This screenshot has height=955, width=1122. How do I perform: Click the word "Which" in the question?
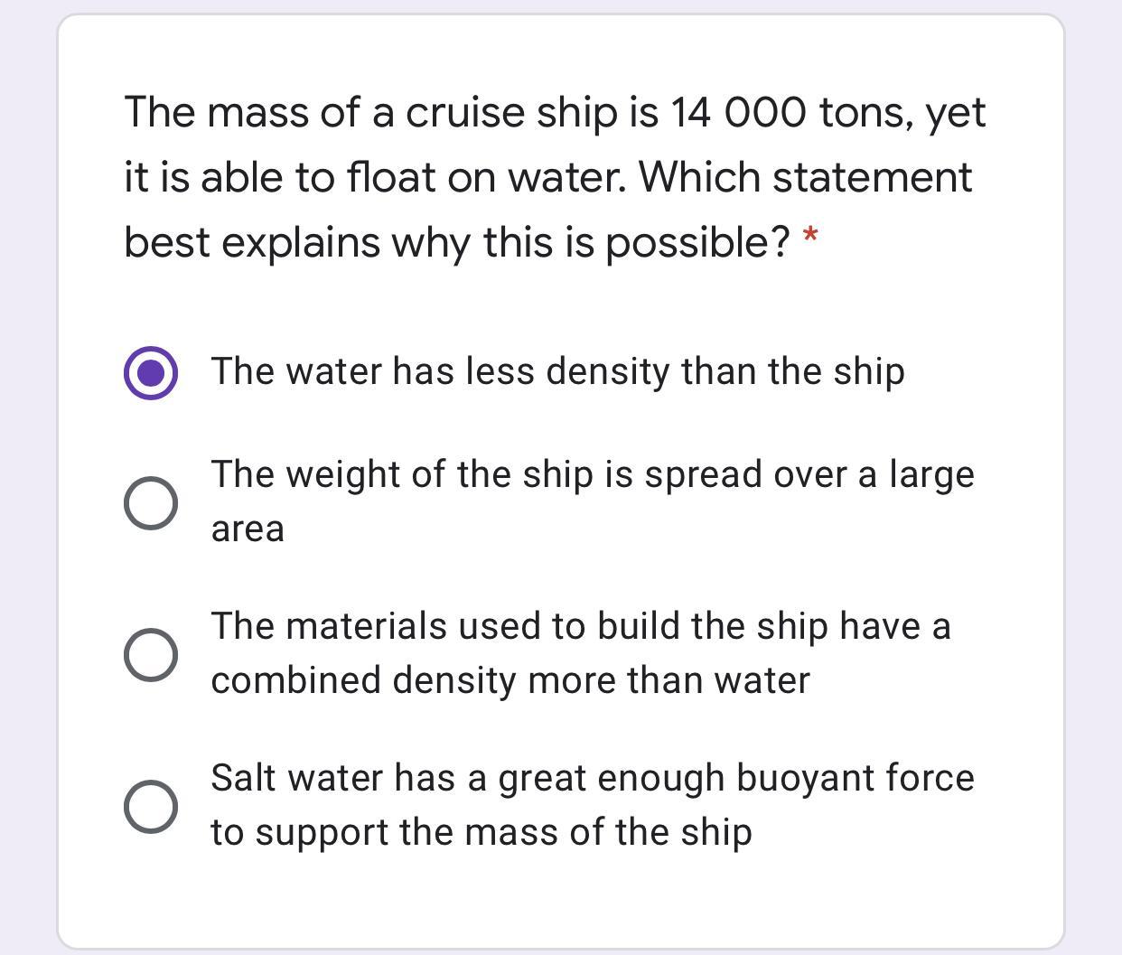700,177
